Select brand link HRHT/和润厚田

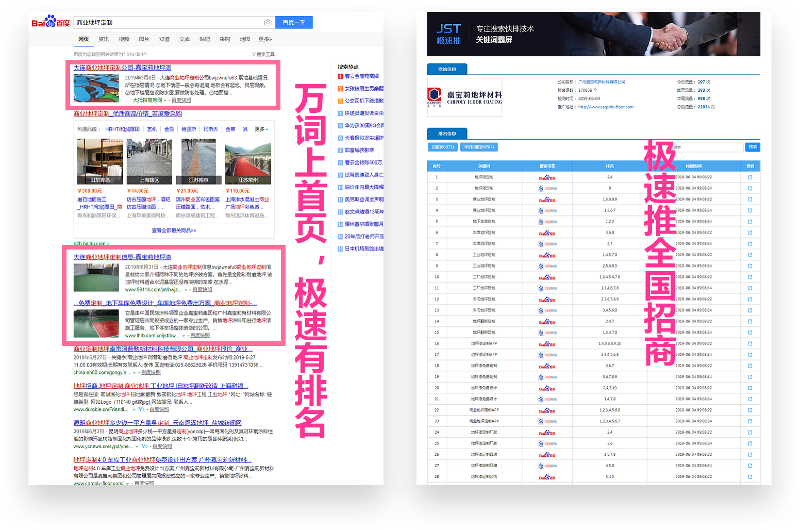(x=122, y=129)
